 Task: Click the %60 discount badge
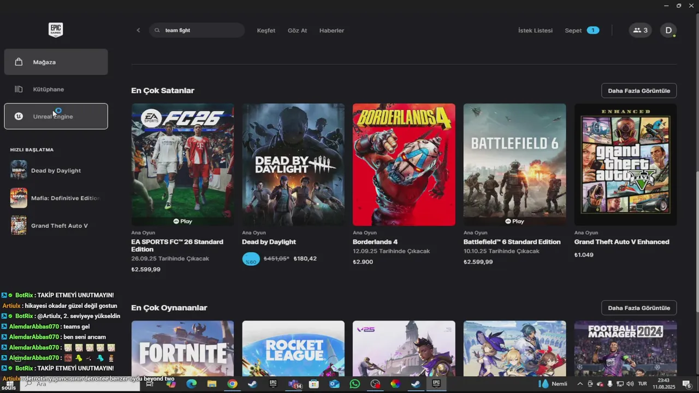point(251,259)
